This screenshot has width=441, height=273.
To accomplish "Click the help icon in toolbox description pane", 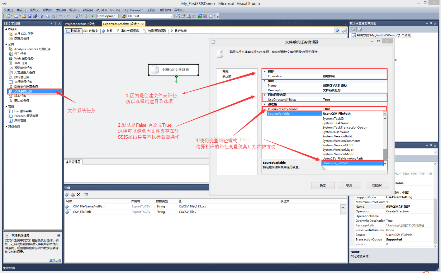I will click(x=59, y=235).
